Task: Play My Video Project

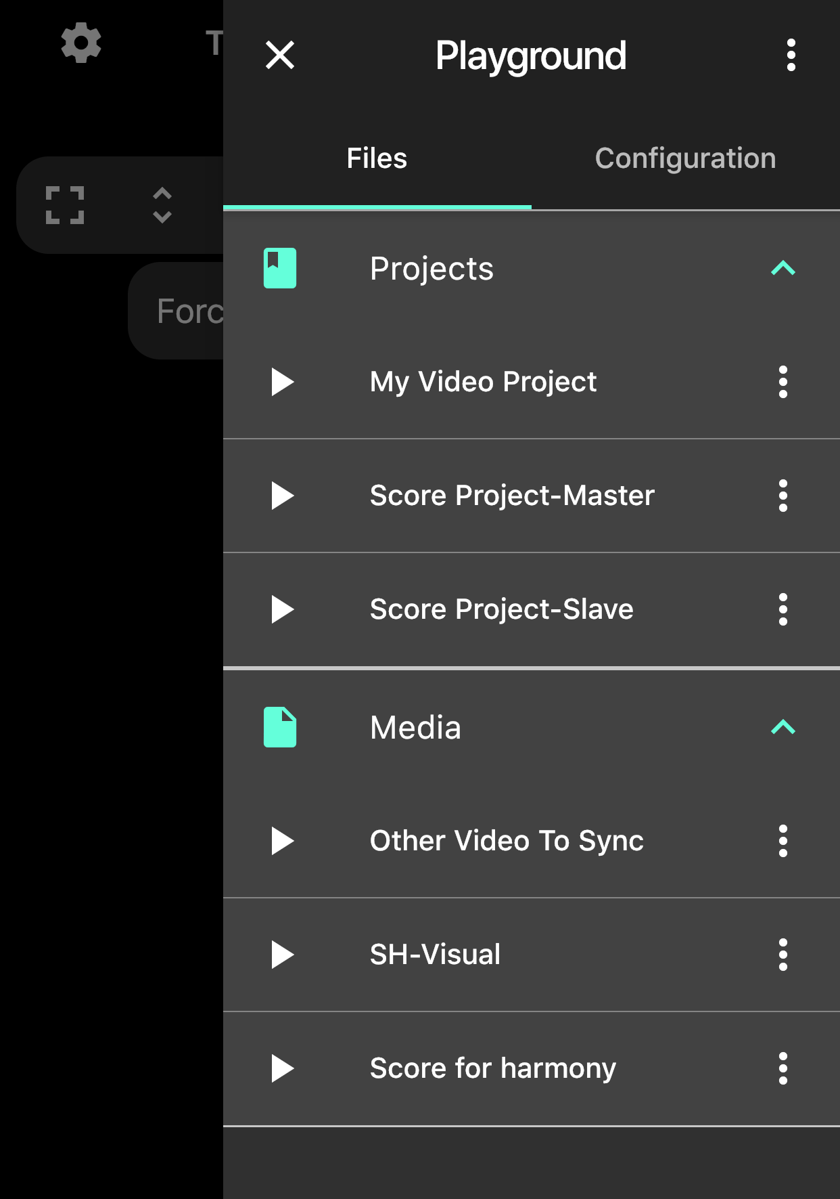Action: click(x=282, y=382)
